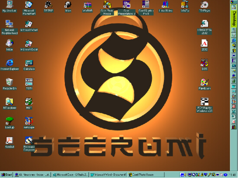Open the Calculator desktop shortcut

[x=29, y=65]
